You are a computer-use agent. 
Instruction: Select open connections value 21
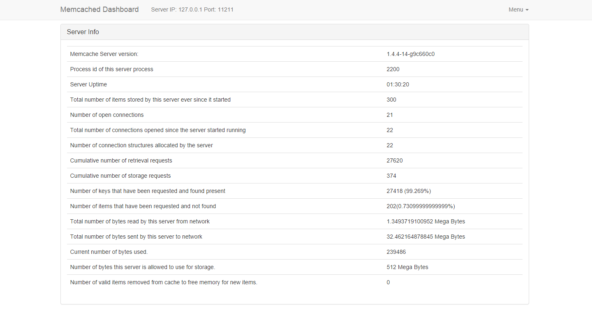coord(390,115)
